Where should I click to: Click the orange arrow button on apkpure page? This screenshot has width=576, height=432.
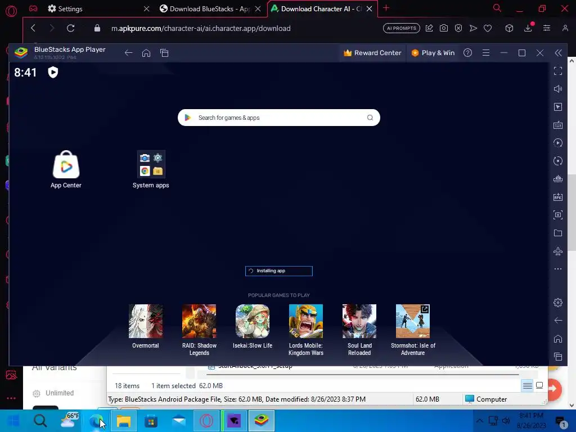(x=552, y=389)
